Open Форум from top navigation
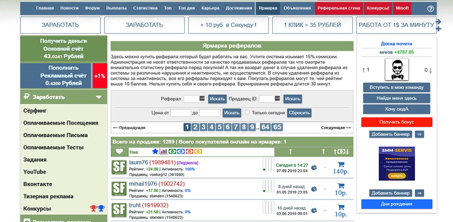This screenshot has height=222, width=453. click(92, 8)
